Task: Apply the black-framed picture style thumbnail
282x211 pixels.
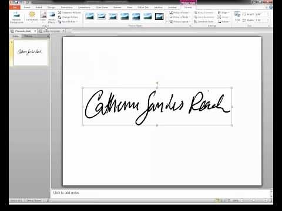Action: tap(159, 16)
